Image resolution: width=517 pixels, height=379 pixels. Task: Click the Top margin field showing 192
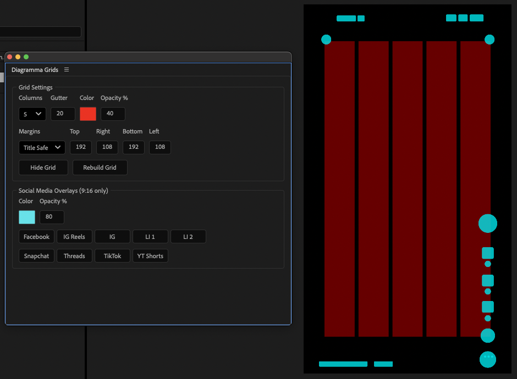coord(80,147)
